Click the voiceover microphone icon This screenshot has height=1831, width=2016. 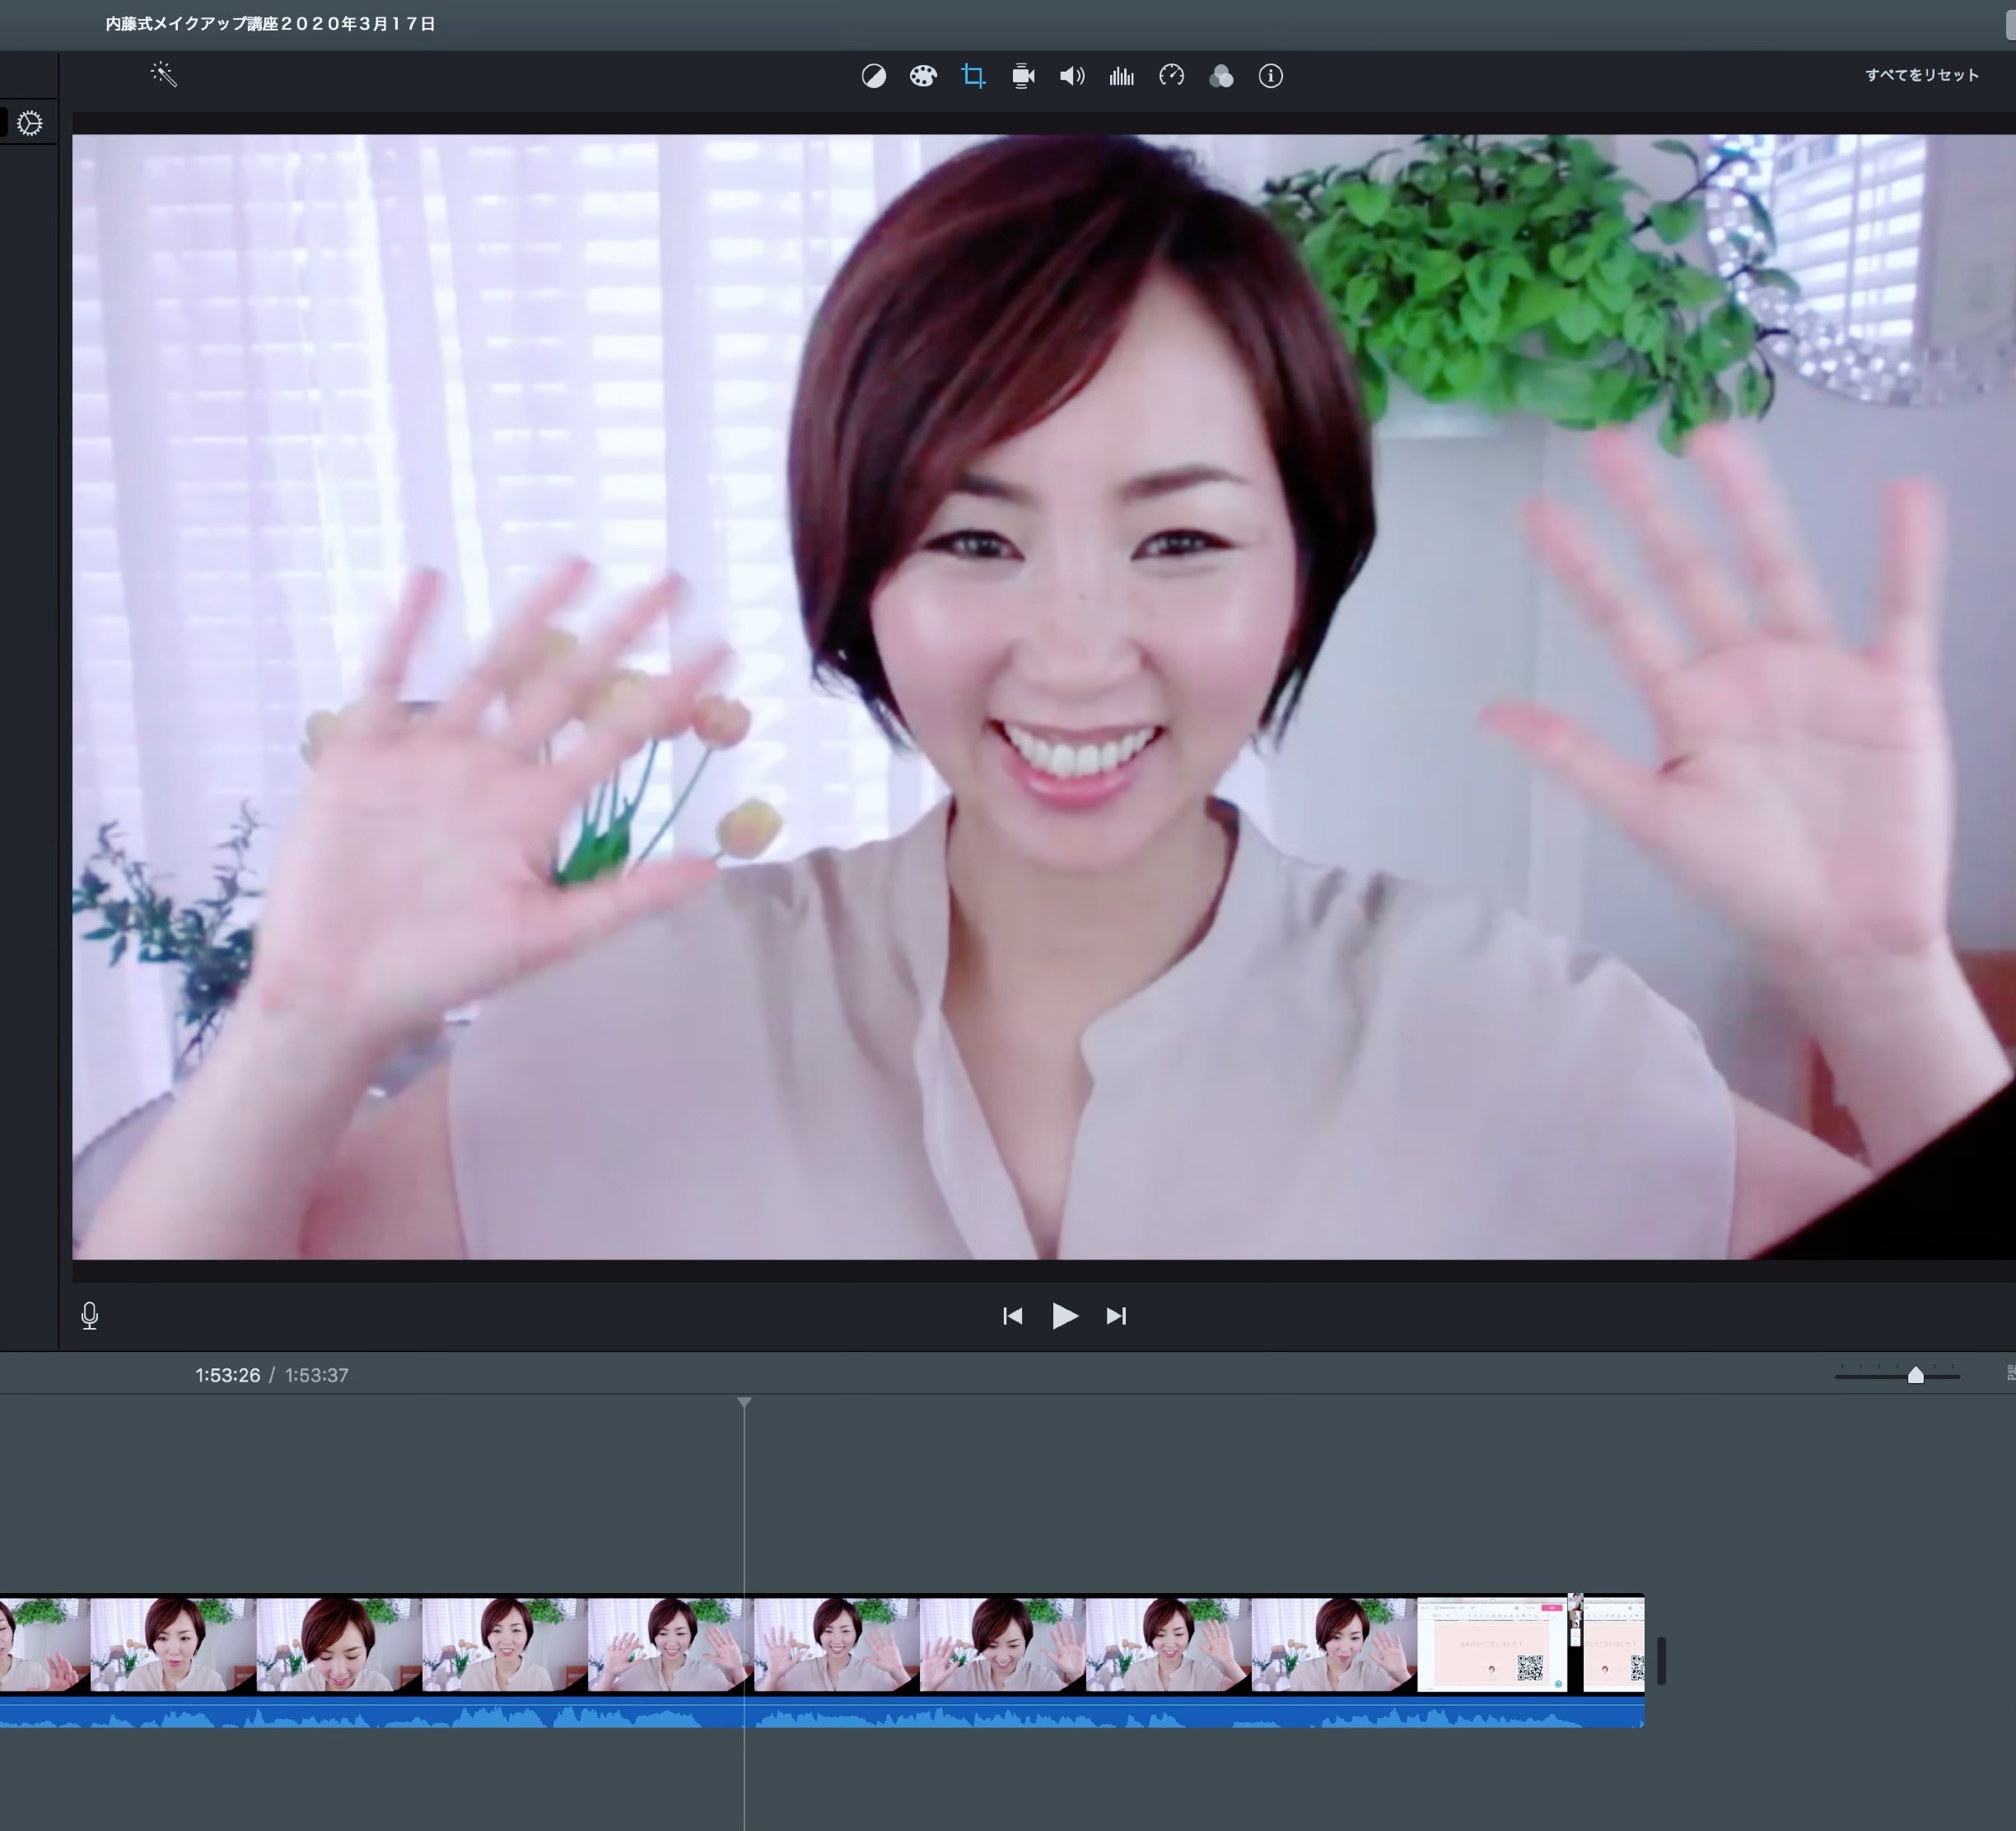click(x=89, y=1316)
